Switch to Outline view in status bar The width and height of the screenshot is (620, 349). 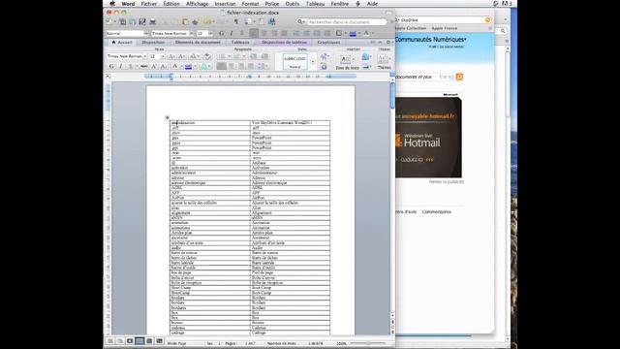point(120,340)
